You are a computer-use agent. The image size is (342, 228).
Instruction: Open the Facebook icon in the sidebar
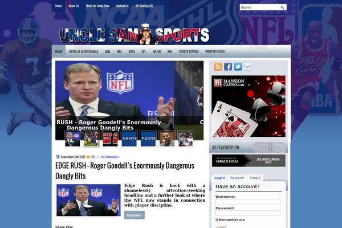(x=228, y=67)
